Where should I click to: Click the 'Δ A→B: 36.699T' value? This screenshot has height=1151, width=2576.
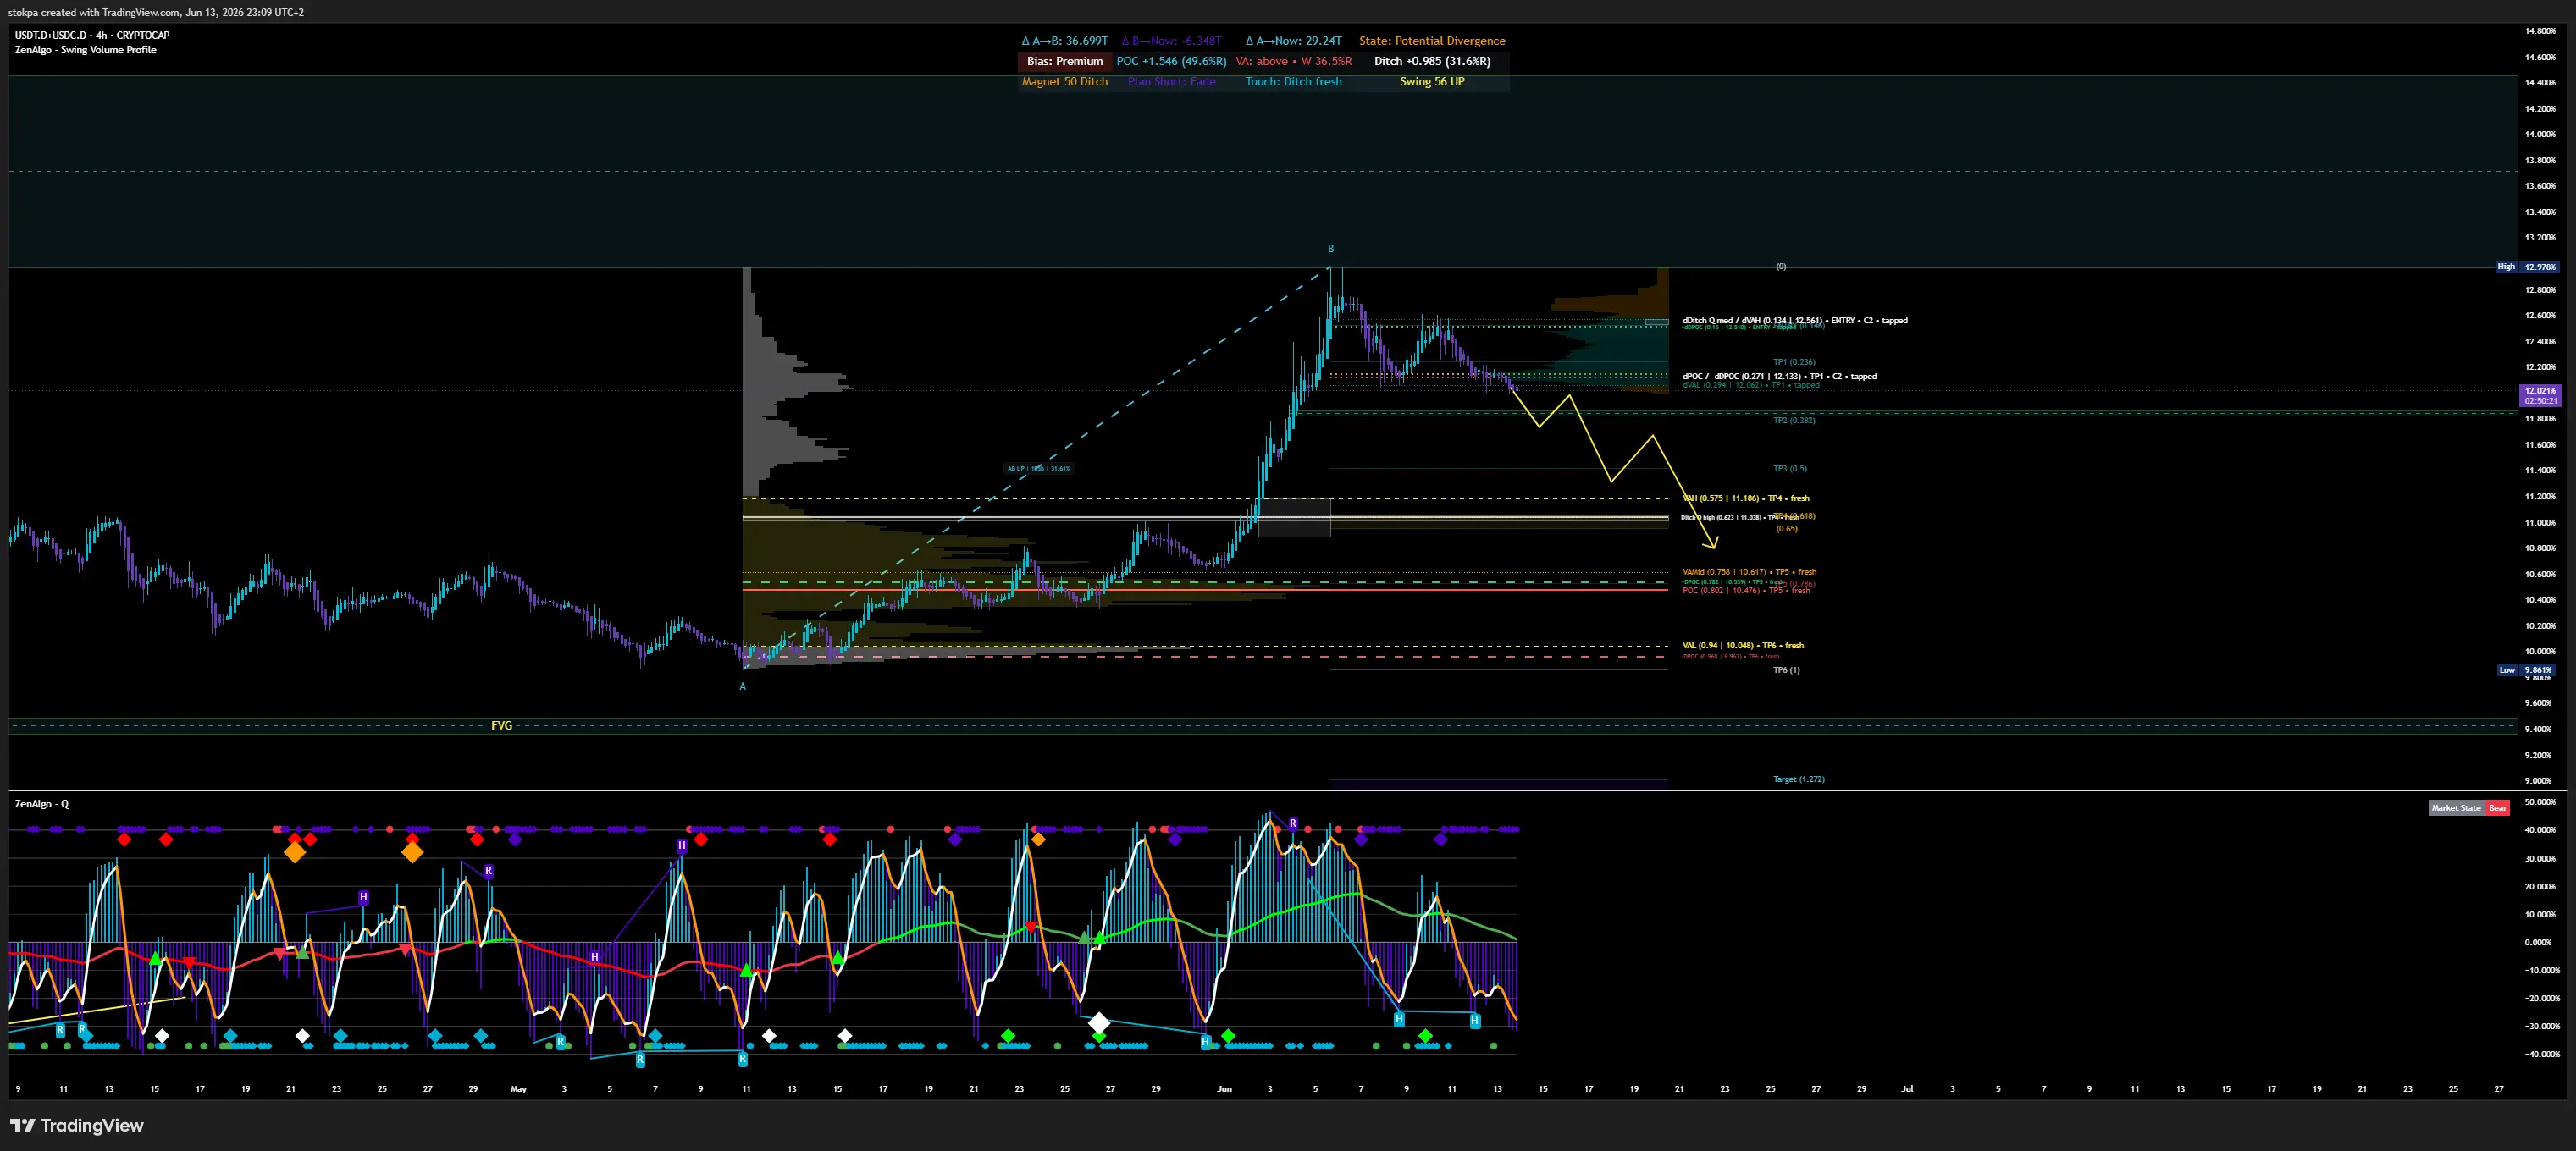point(1064,41)
